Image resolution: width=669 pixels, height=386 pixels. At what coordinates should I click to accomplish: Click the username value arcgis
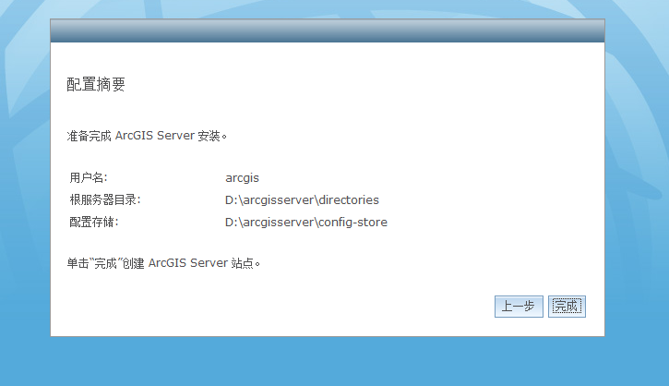click(x=242, y=177)
